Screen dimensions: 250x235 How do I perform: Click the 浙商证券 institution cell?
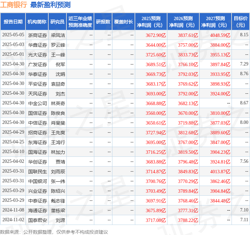[38, 35]
